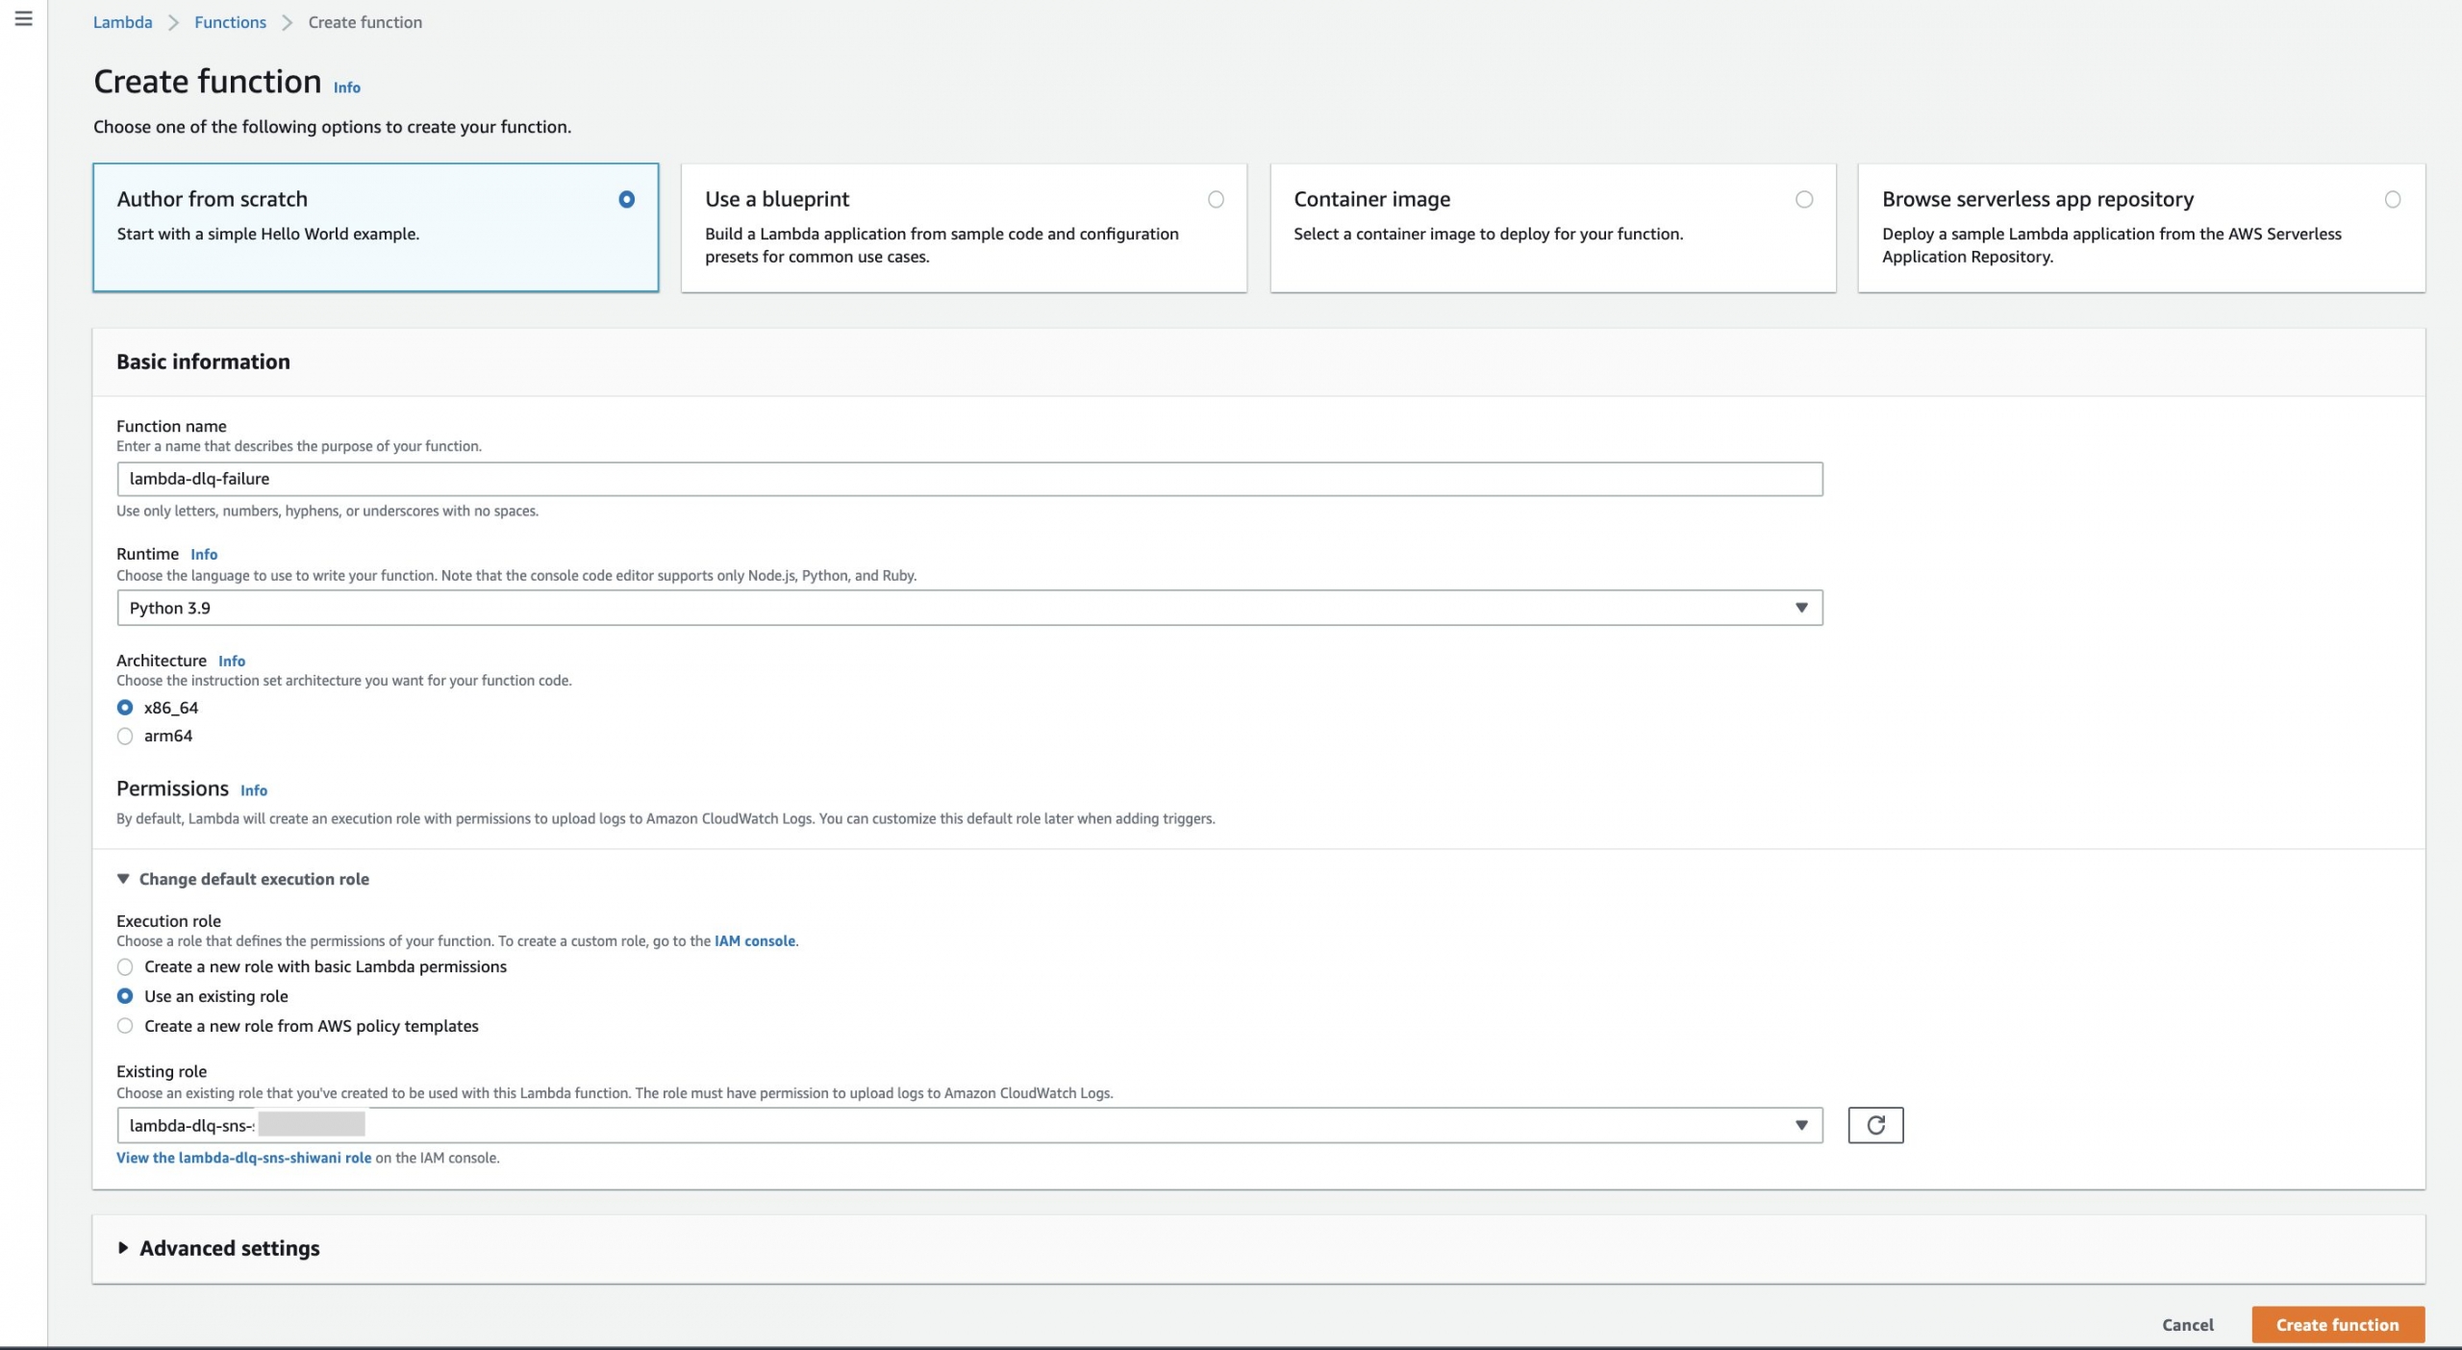Open the Runtime Info help link
2462x1350 pixels.
coord(204,554)
